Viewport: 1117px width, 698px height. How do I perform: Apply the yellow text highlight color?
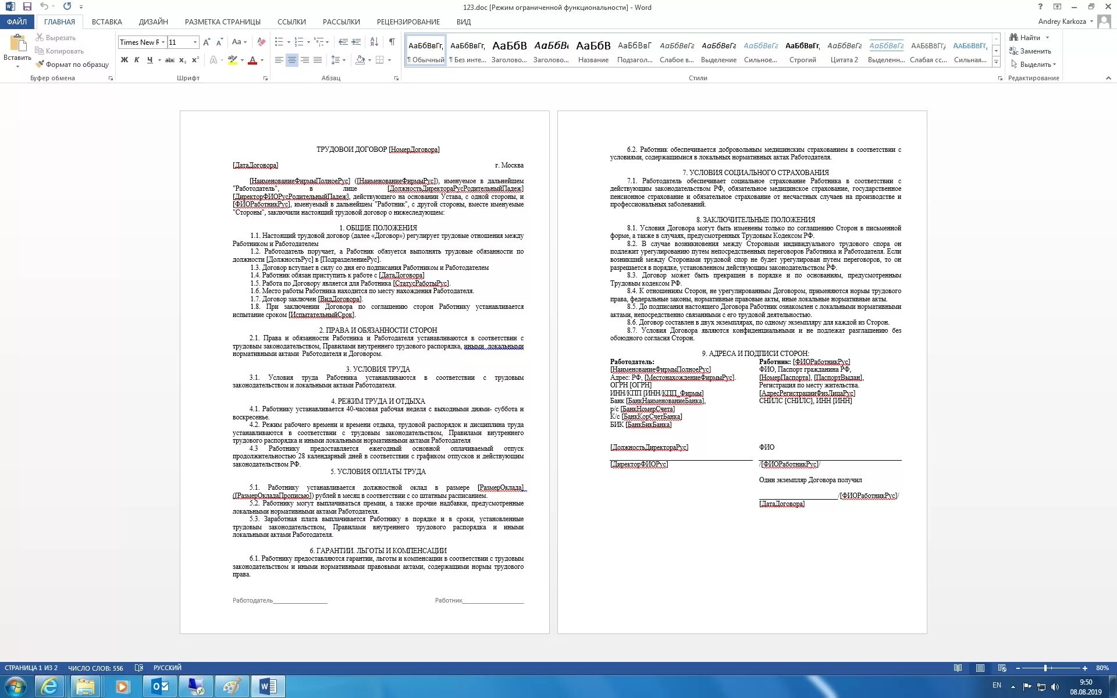(233, 60)
